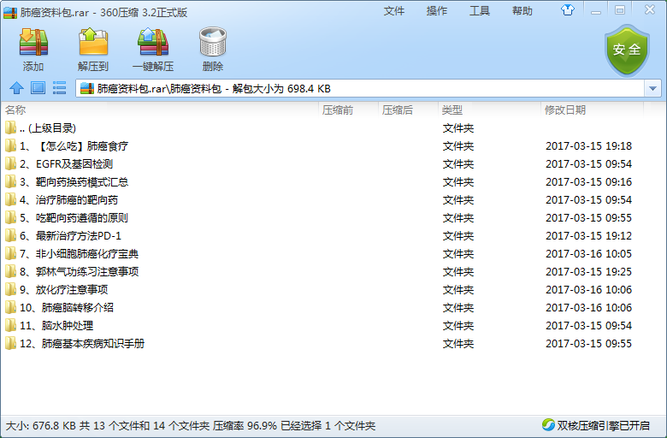Click the 双核压缩引擎已开启 status label
The width and height of the screenshot is (667, 438).
click(x=603, y=425)
